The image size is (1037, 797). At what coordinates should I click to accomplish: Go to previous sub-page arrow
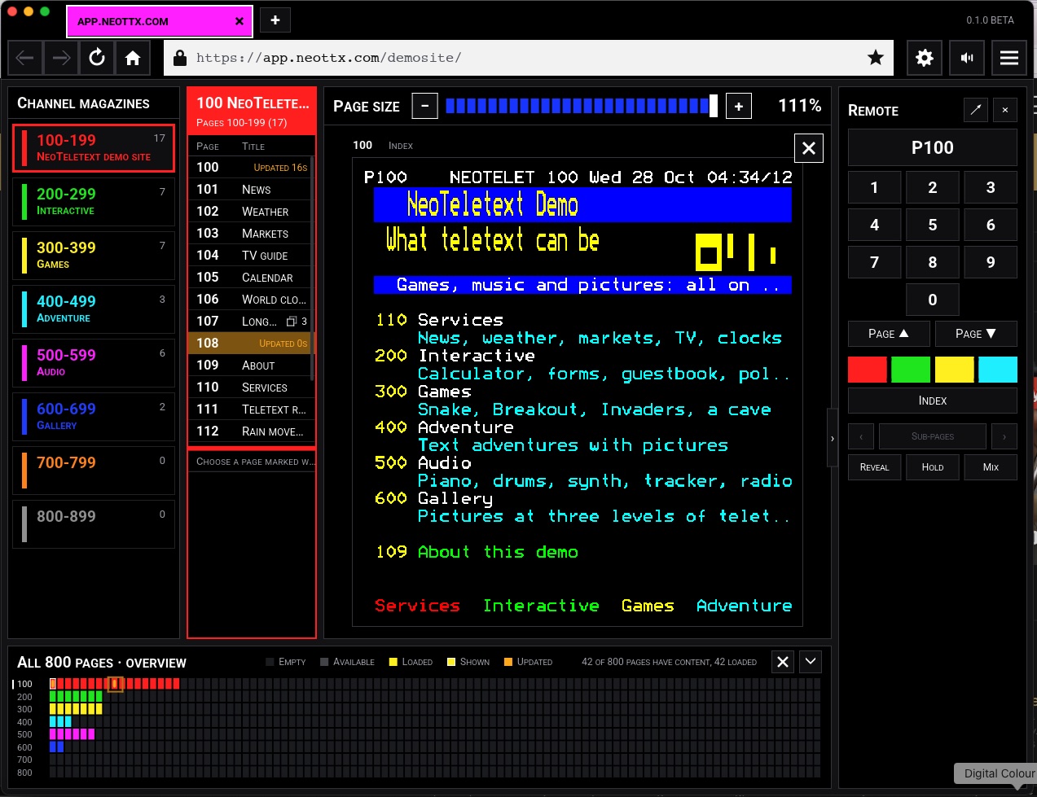pos(861,436)
